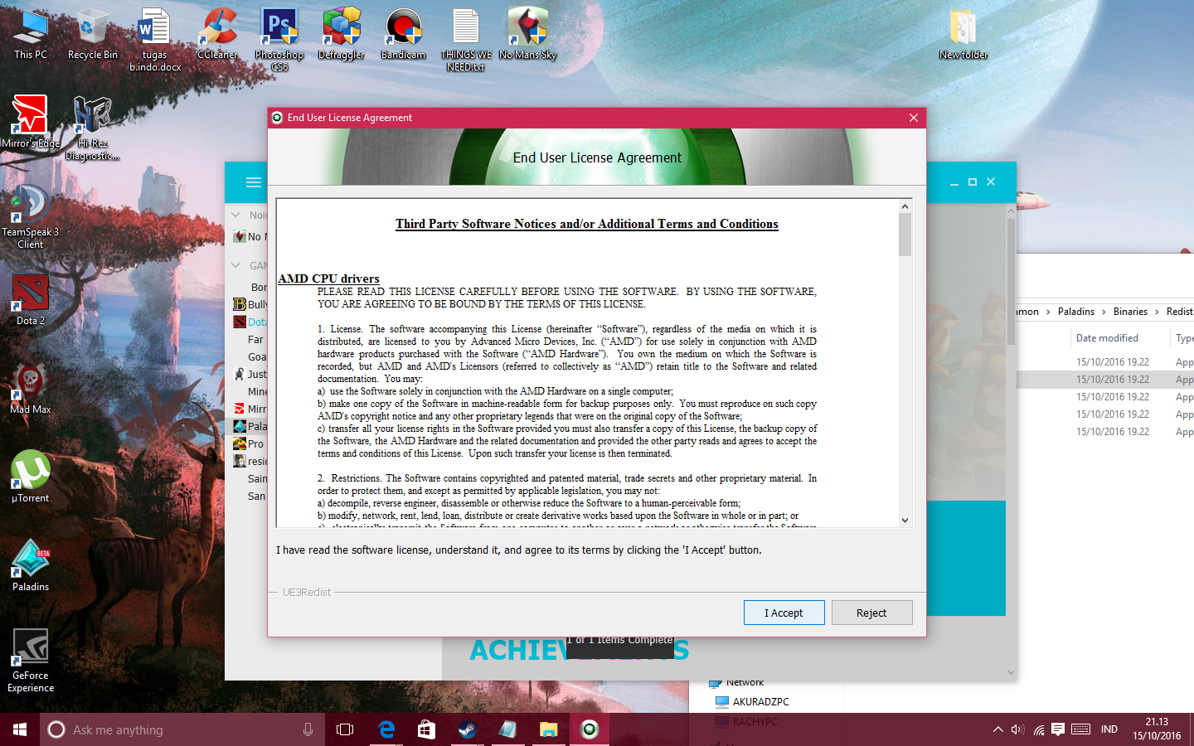The height and width of the screenshot is (746, 1194).
Task: Click the Binaries breadcrumb in File Explorer
Action: [1130, 312]
